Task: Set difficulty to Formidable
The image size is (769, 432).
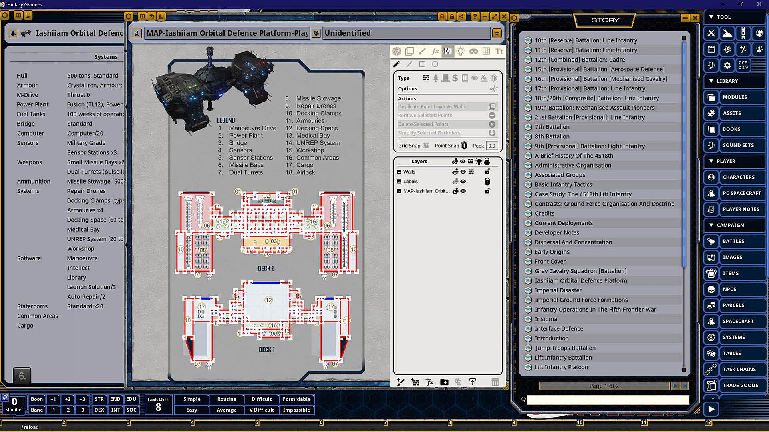Action: point(296,399)
